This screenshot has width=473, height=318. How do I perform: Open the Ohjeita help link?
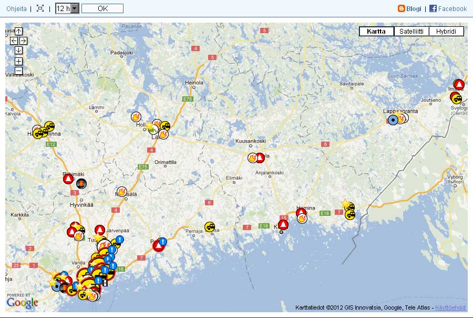coord(16,8)
